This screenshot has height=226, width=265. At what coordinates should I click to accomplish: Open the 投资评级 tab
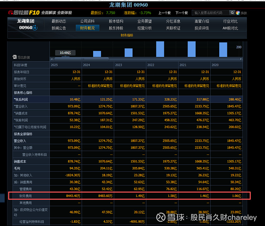click(x=202, y=28)
